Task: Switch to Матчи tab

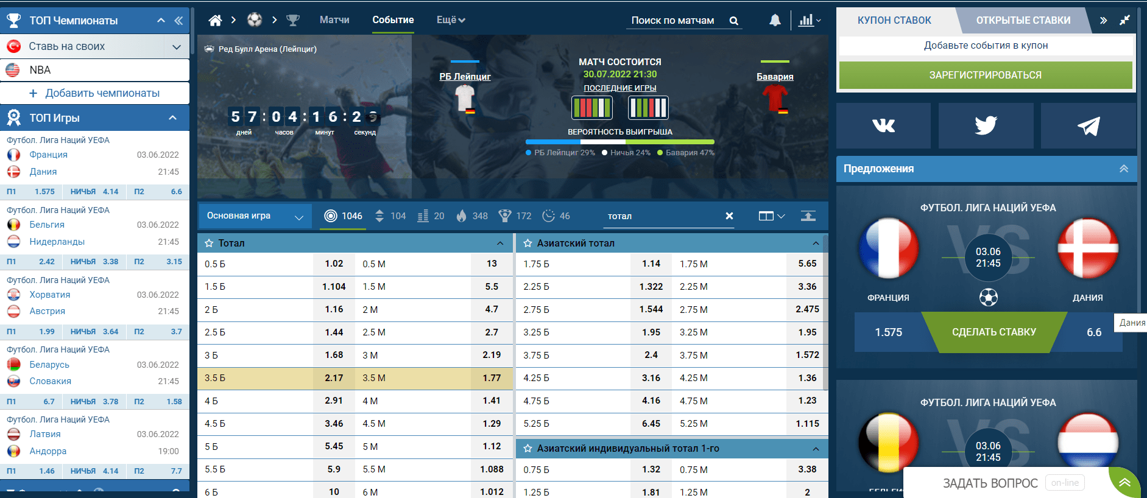Action: click(334, 20)
